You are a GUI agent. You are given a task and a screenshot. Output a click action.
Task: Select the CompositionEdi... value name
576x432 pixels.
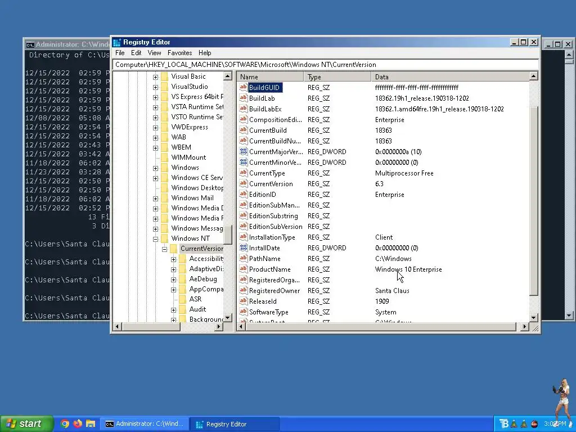click(x=276, y=120)
